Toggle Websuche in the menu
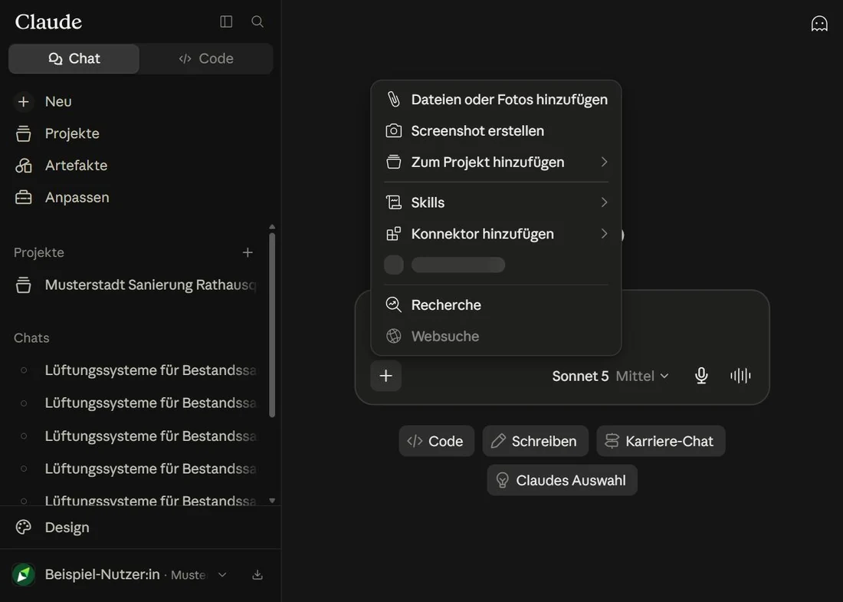The height and width of the screenshot is (602, 843). 497,336
